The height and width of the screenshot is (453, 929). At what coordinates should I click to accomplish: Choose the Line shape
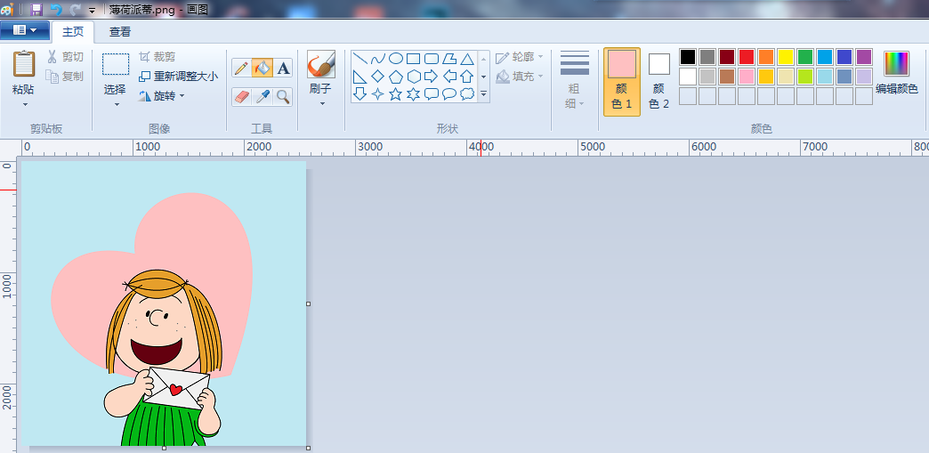pos(359,59)
